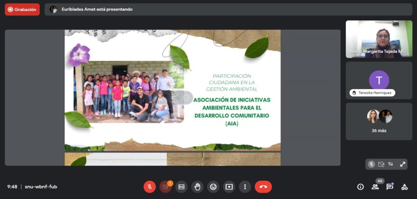The image size is (417, 199).
Task: Open the three-dot more options menu
Action: point(245,187)
